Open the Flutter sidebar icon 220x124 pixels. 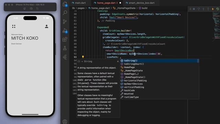click(65, 57)
